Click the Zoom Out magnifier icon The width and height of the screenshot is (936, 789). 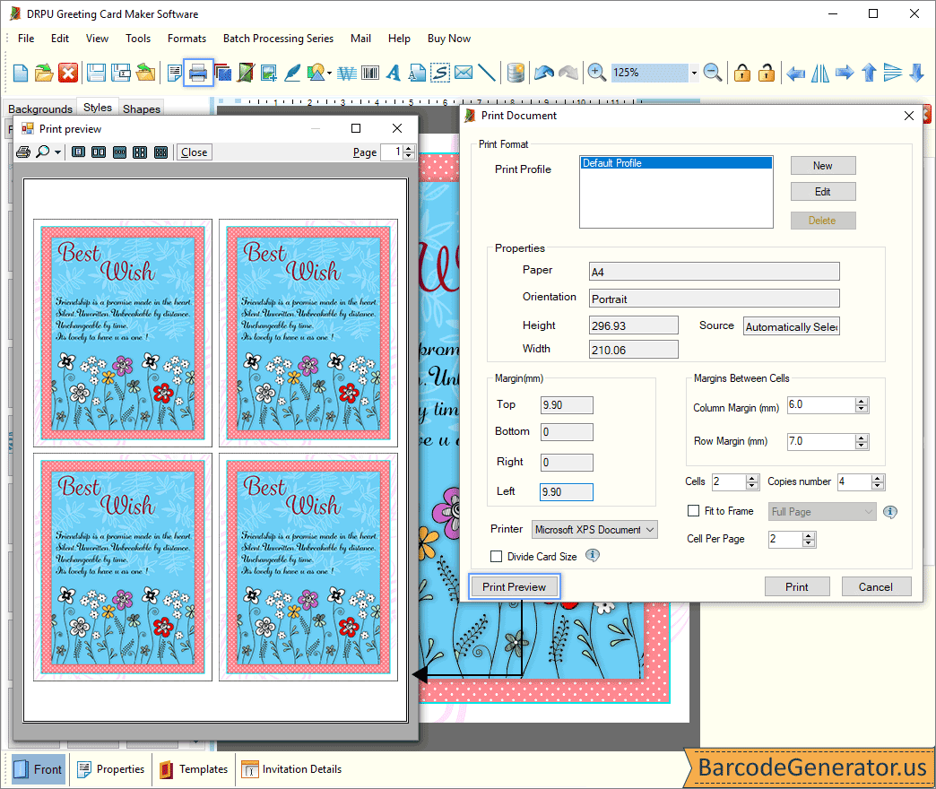[713, 73]
